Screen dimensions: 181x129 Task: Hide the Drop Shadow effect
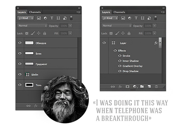click(x=120, y=71)
